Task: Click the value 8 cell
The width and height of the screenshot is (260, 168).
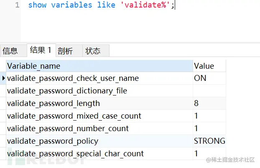Action: coord(209,103)
